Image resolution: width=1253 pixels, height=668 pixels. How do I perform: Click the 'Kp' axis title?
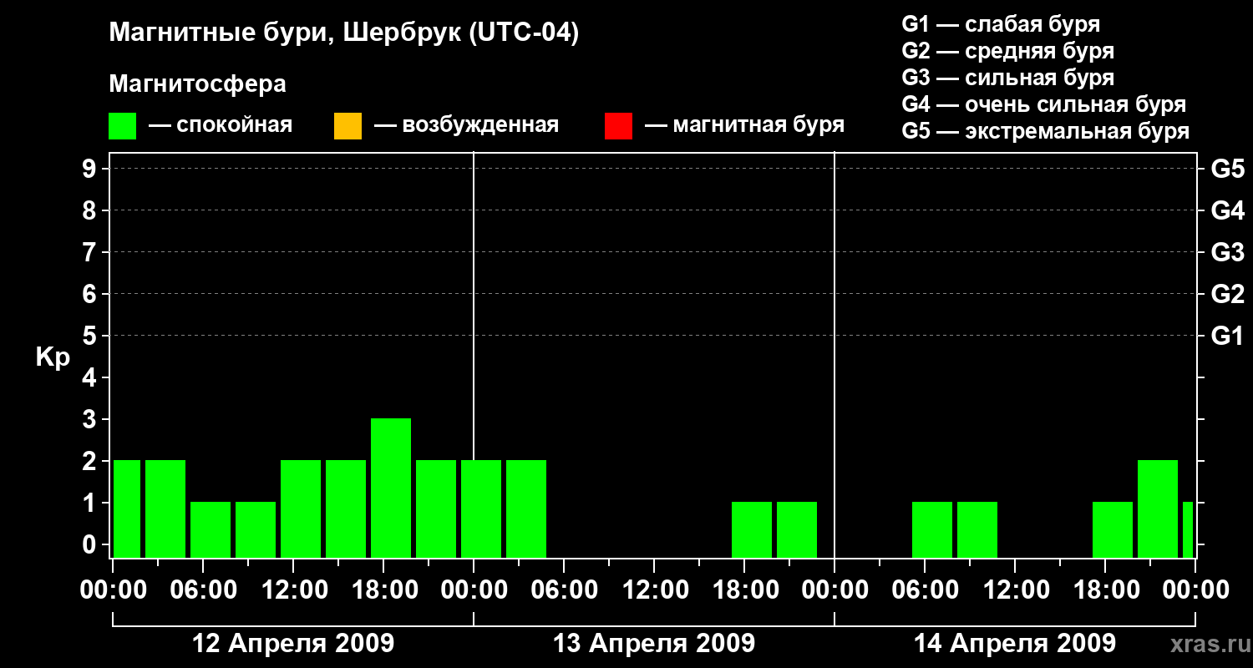pyautogui.click(x=53, y=357)
